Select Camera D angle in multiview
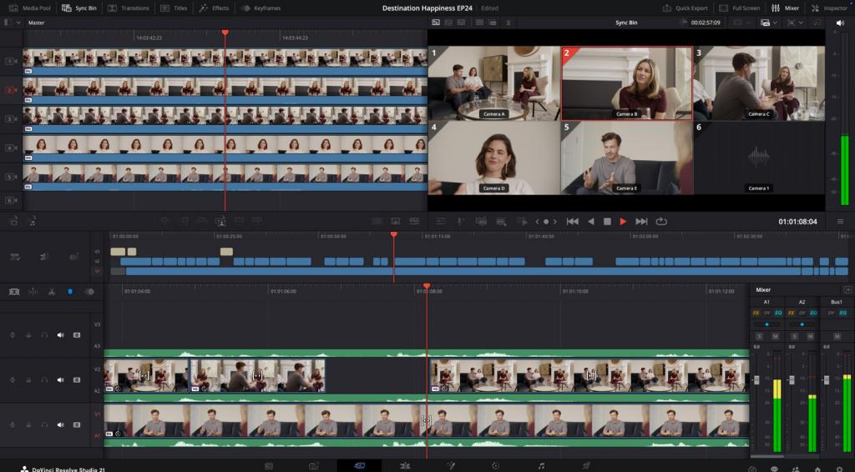 pos(493,158)
